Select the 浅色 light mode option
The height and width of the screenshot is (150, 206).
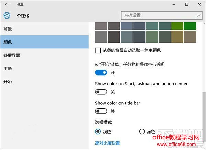pyautogui.click(x=98, y=131)
